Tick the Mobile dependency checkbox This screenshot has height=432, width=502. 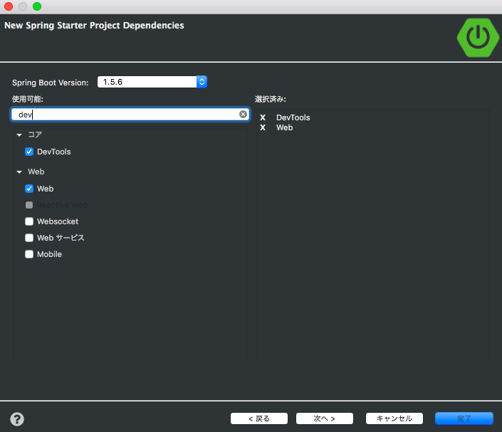[x=29, y=254]
